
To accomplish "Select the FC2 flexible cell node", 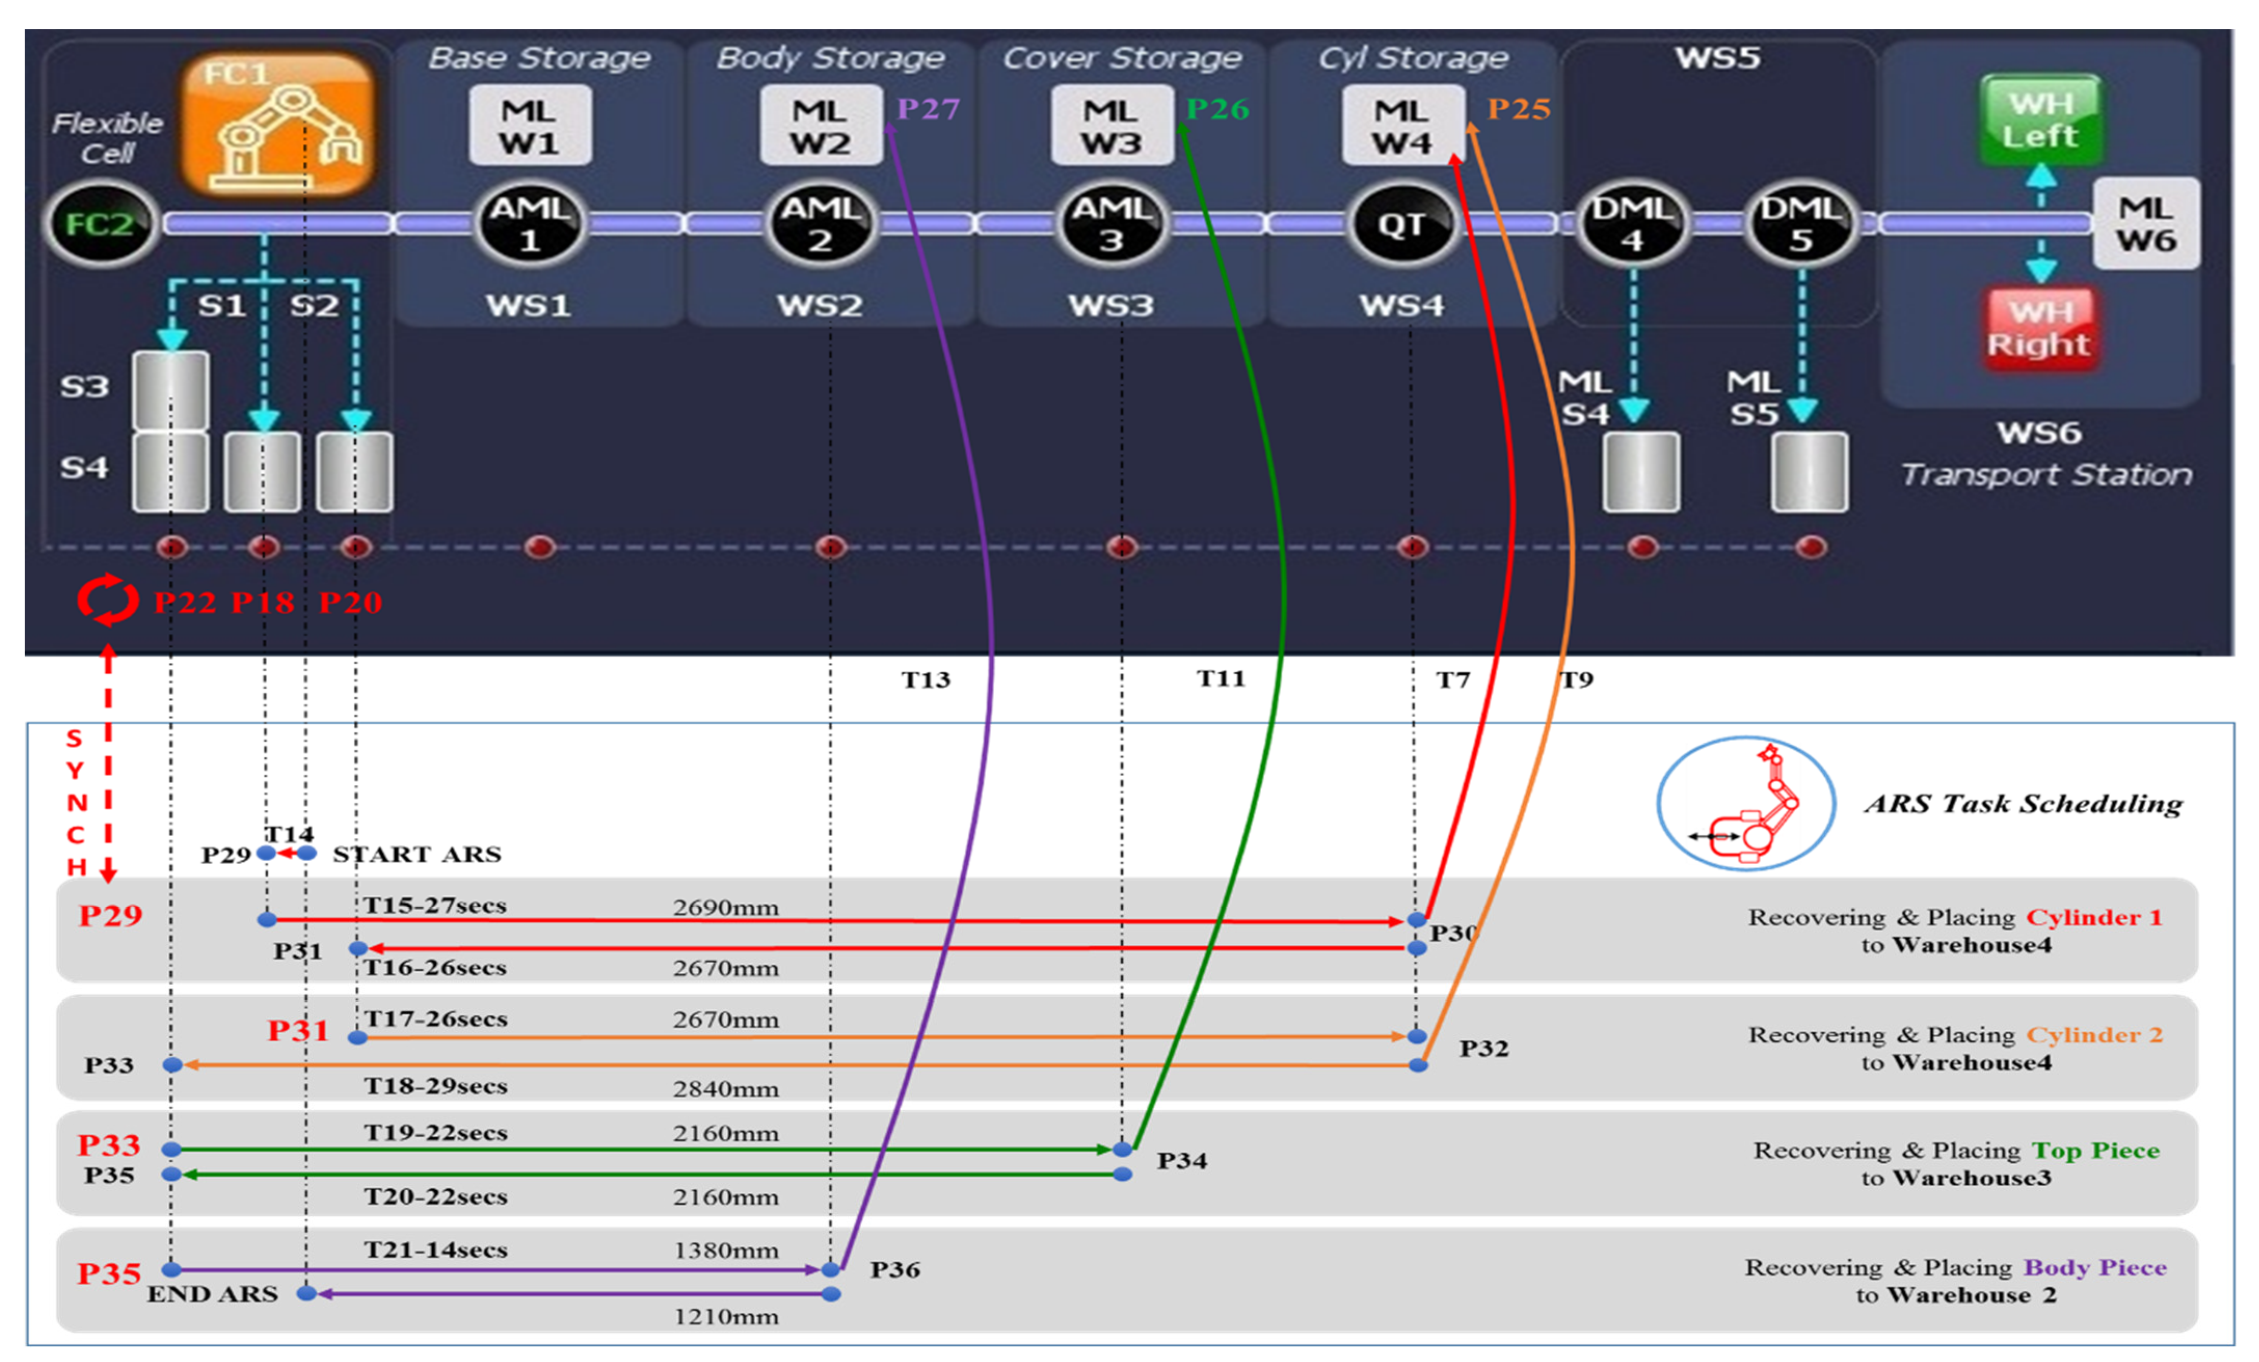I will (101, 224).
